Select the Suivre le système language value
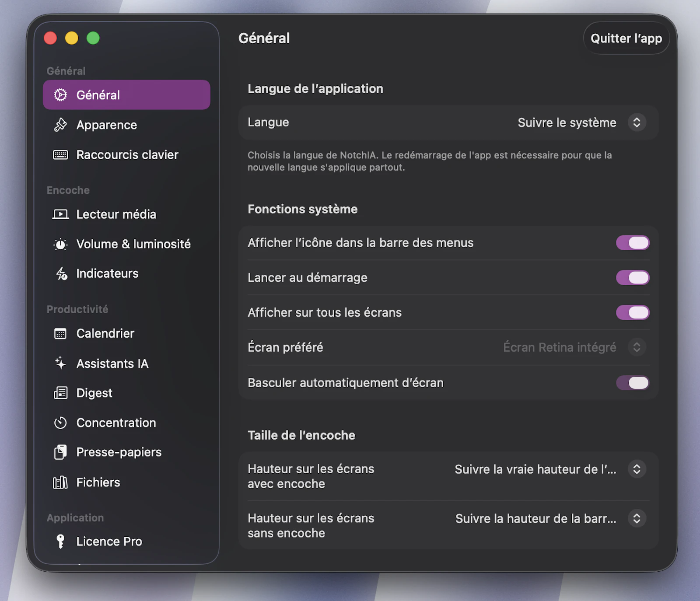Viewport: 700px width, 601px height. [x=567, y=122]
